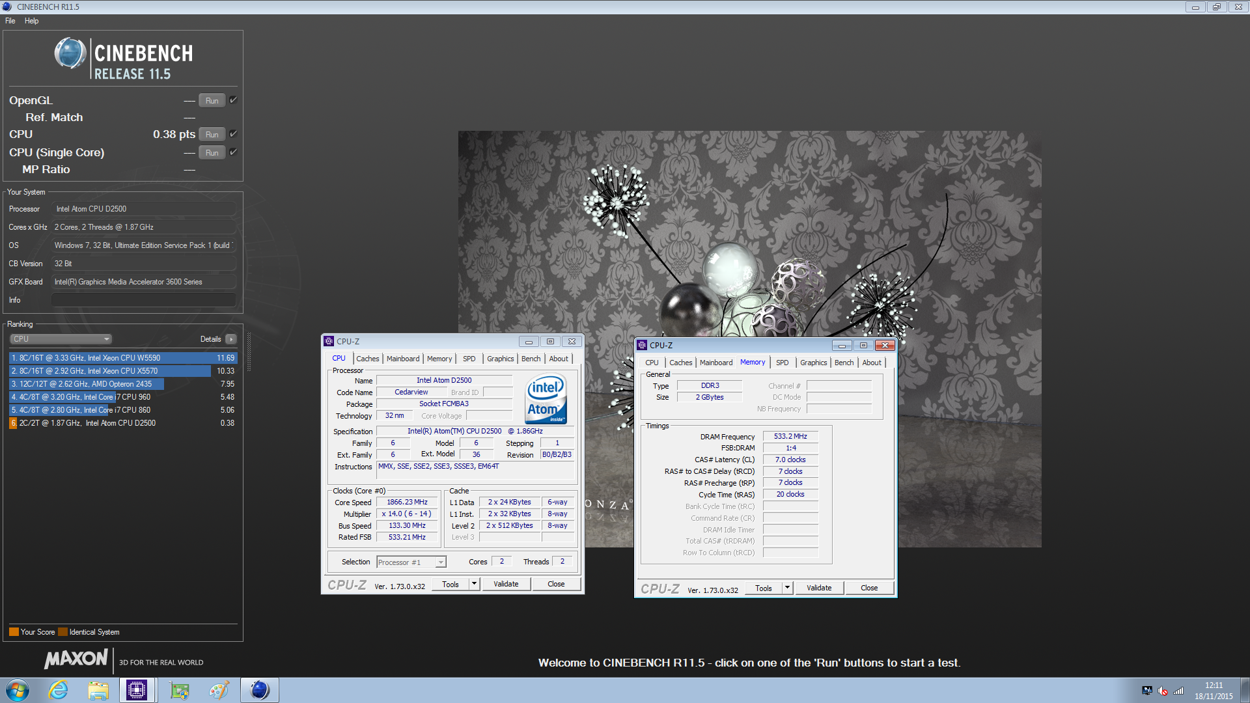This screenshot has width=1250, height=703.
Task: Switch to Mainboard tab in right CPU-Z window
Action: point(716,363)
